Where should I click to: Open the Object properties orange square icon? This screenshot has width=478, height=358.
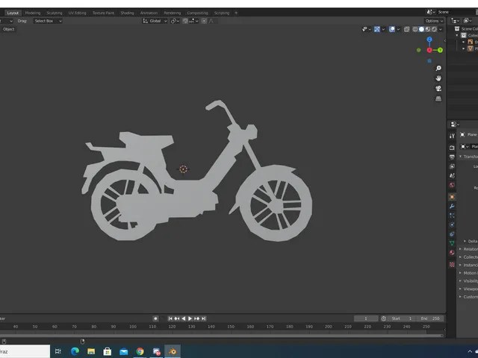coord(452,197)
